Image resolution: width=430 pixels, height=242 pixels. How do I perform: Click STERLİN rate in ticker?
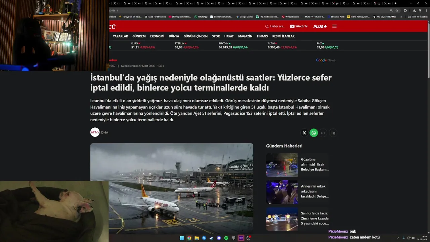click(186, 45)
